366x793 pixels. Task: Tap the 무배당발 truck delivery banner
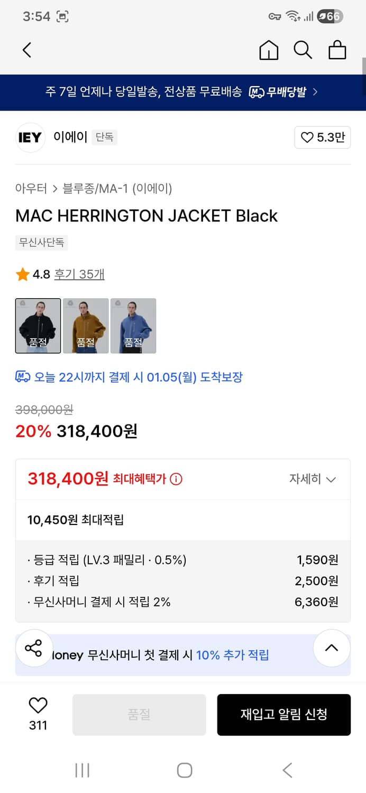(283, 92)
